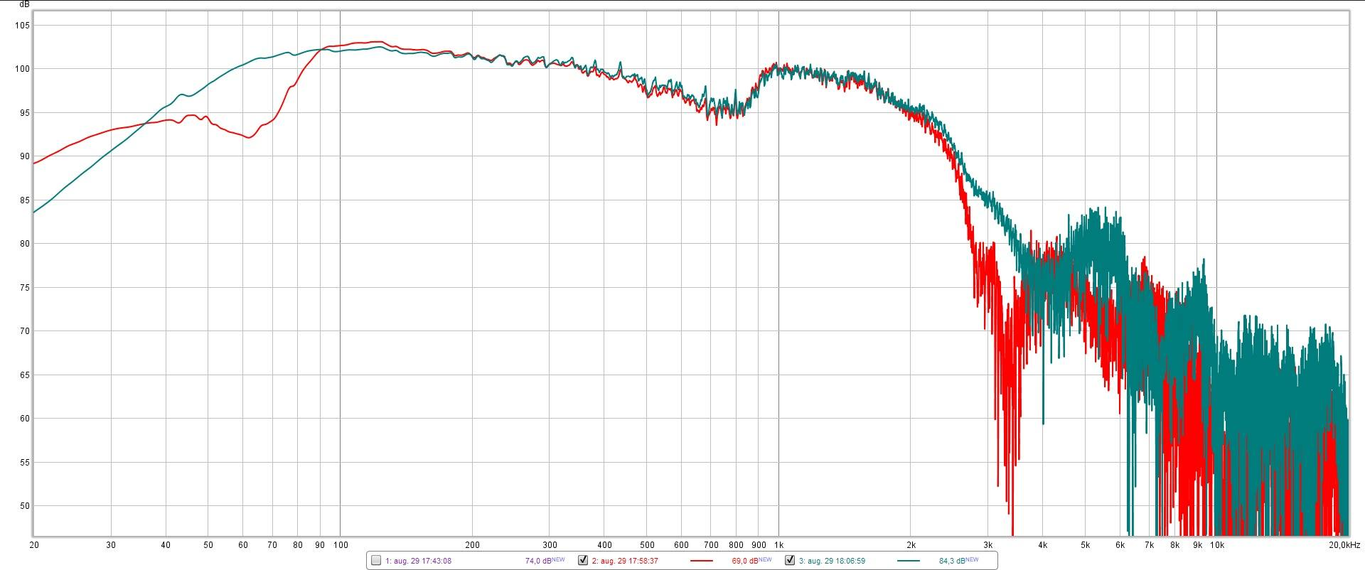Click the label '2: aug. 29 17:58:37'
This screenshot has height=570, width=1365.
(625, 561)
